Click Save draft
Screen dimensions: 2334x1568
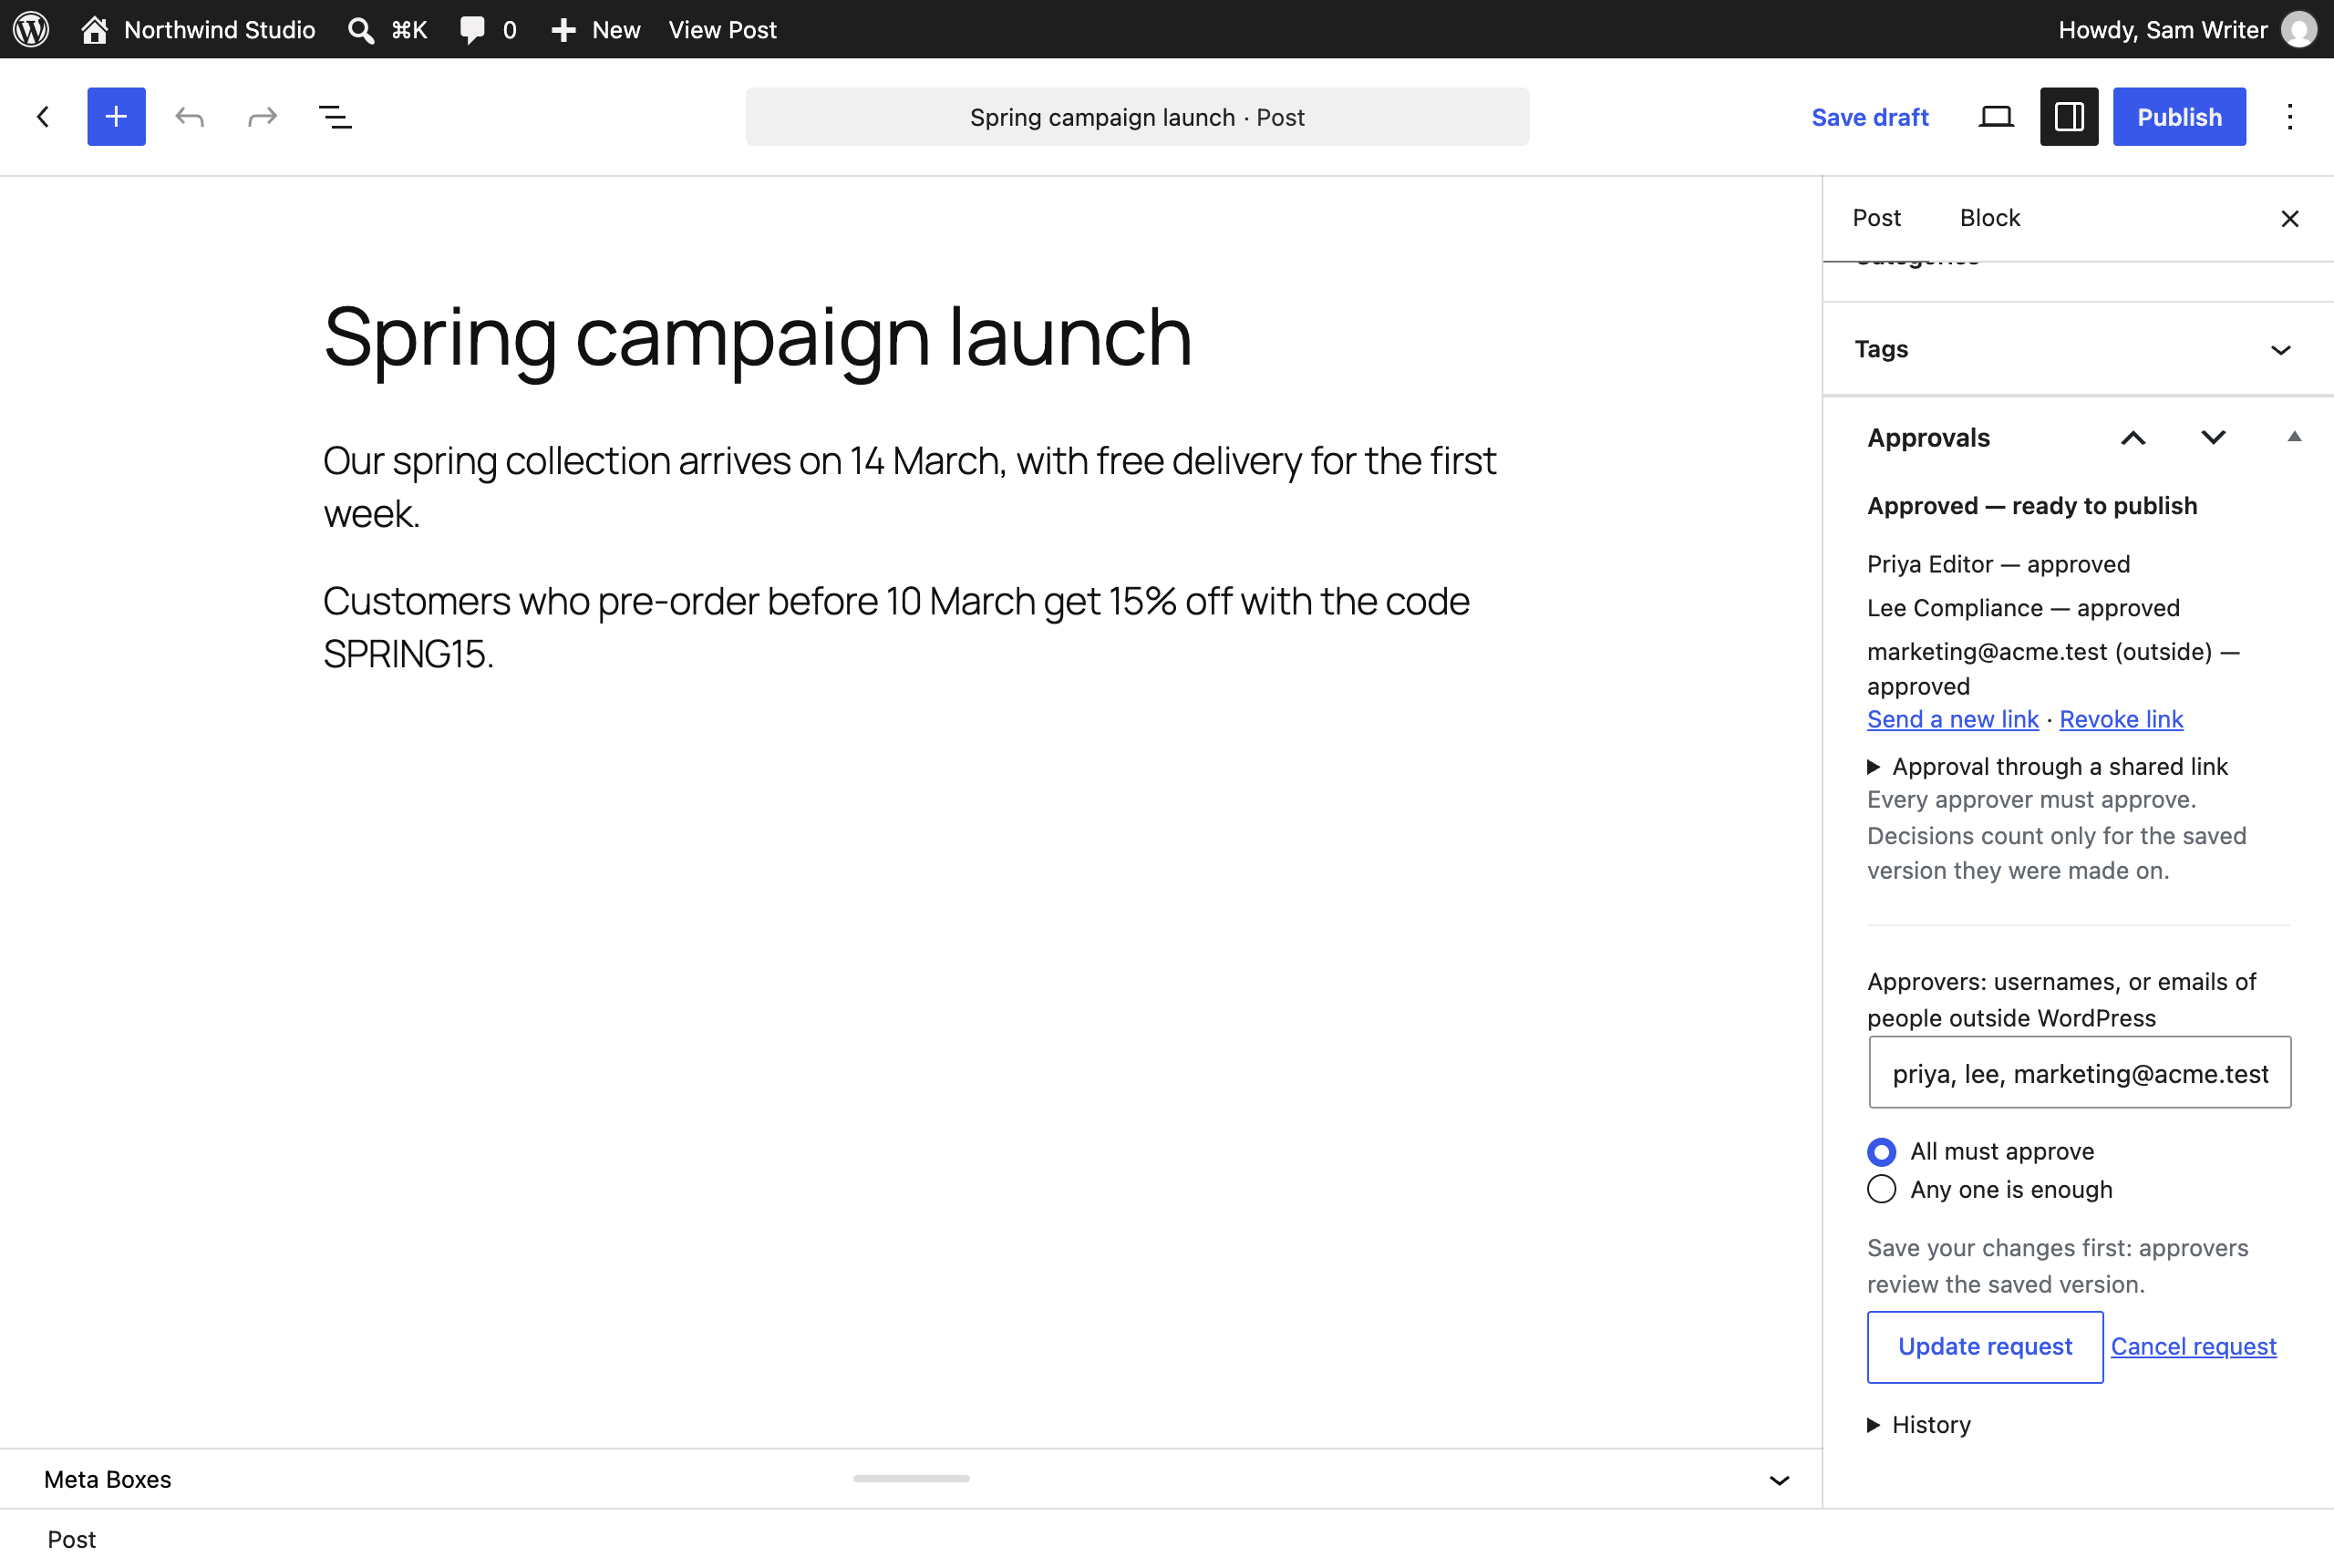coord(1869,117)
